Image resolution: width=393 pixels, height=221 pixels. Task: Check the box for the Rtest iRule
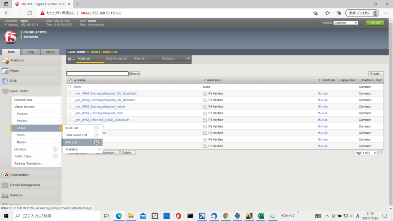69,87
